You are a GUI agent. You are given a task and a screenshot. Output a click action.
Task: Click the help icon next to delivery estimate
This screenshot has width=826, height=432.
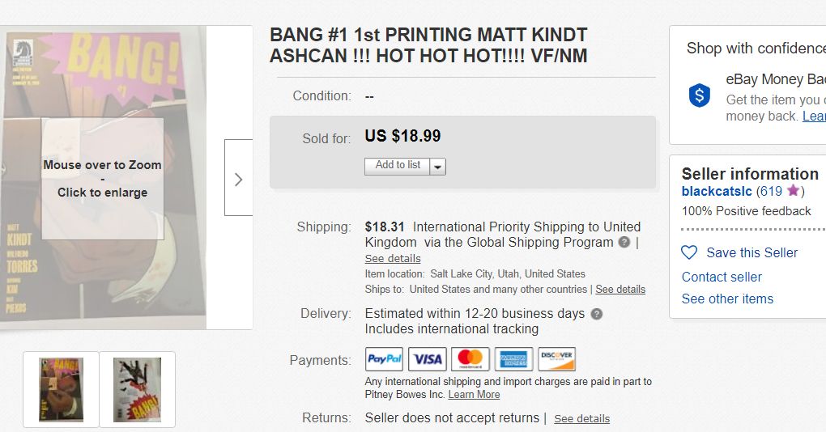597,314
